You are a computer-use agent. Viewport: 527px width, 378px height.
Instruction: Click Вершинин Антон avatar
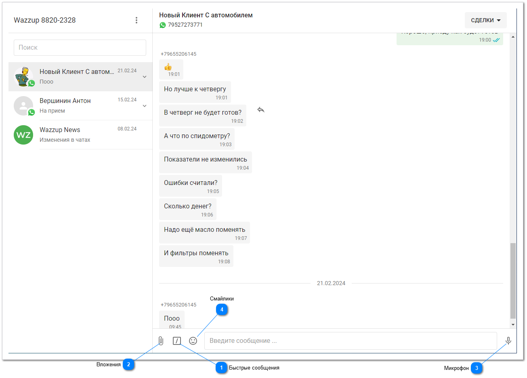click(23, 106)
